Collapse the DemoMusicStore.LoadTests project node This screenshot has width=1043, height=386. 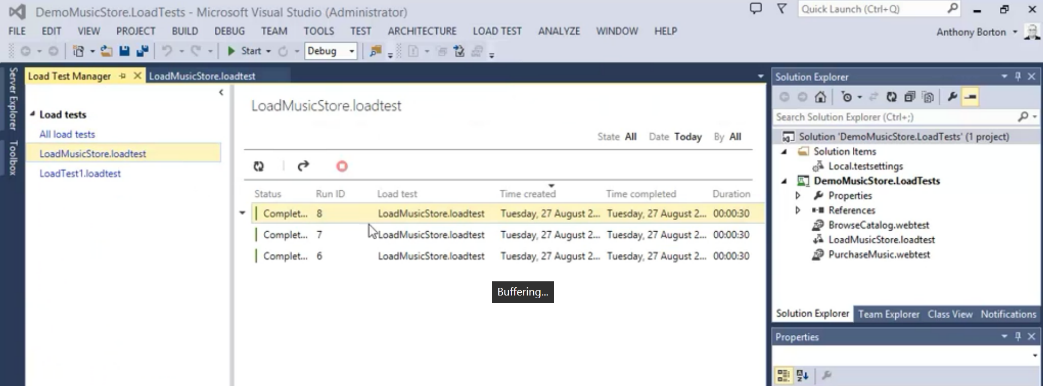click(x=784, y=181)
